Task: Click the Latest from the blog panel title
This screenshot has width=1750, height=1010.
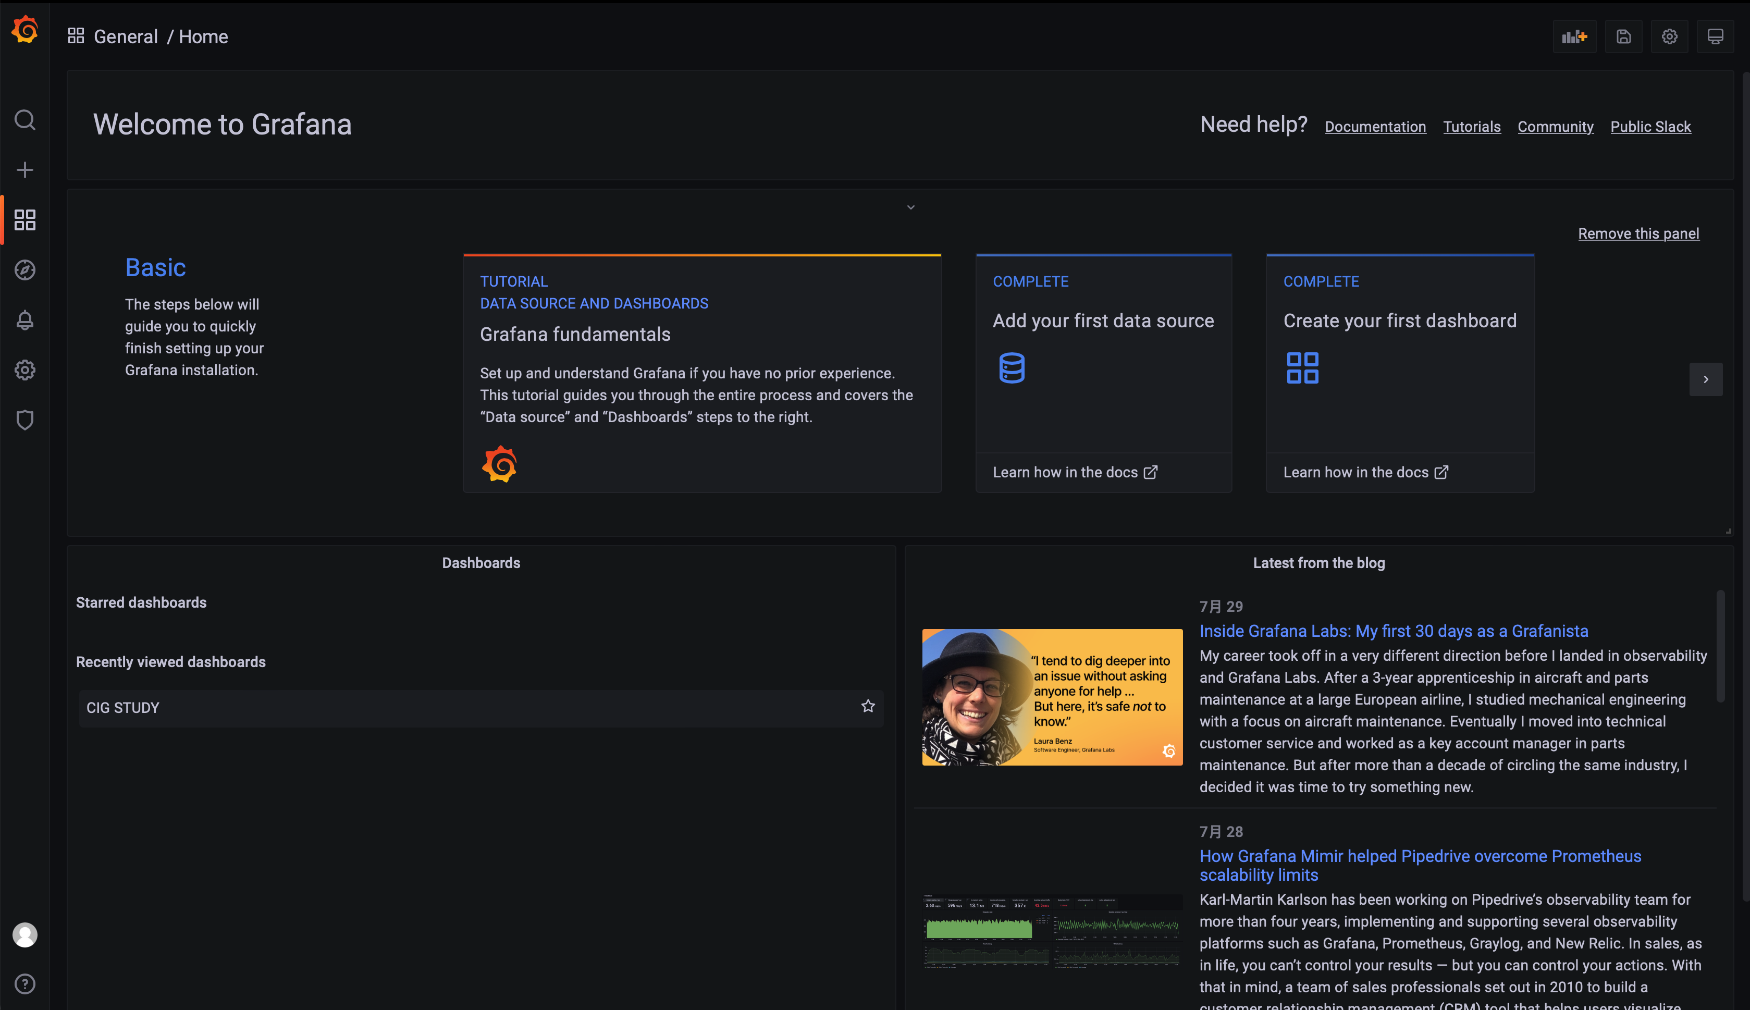Action: (x=1318, y=562)
